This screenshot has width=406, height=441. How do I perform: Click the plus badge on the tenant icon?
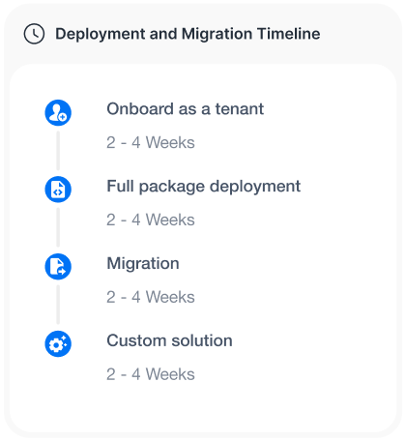63,117
